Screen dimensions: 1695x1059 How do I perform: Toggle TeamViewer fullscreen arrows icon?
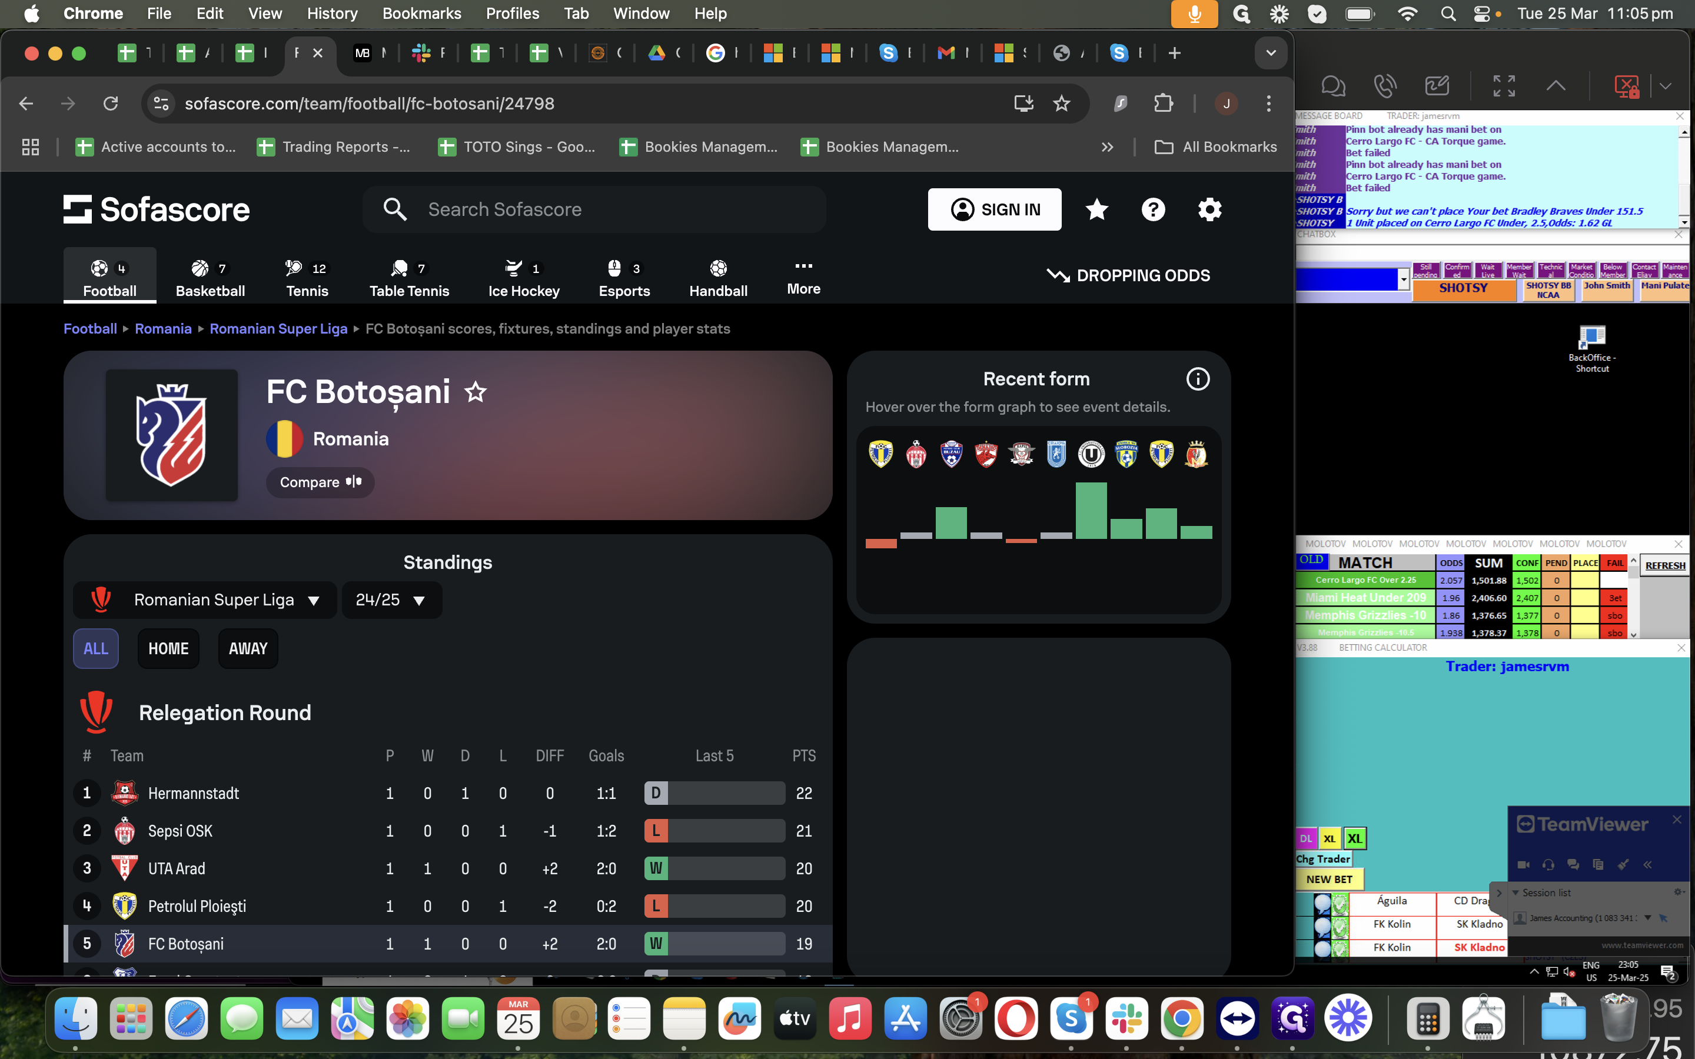[1504, 86]
